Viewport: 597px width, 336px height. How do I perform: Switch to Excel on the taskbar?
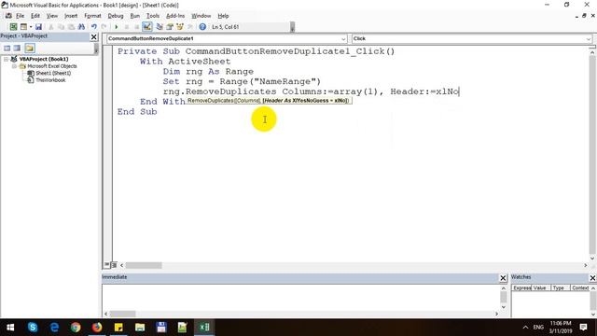click(x=204, y=328)
